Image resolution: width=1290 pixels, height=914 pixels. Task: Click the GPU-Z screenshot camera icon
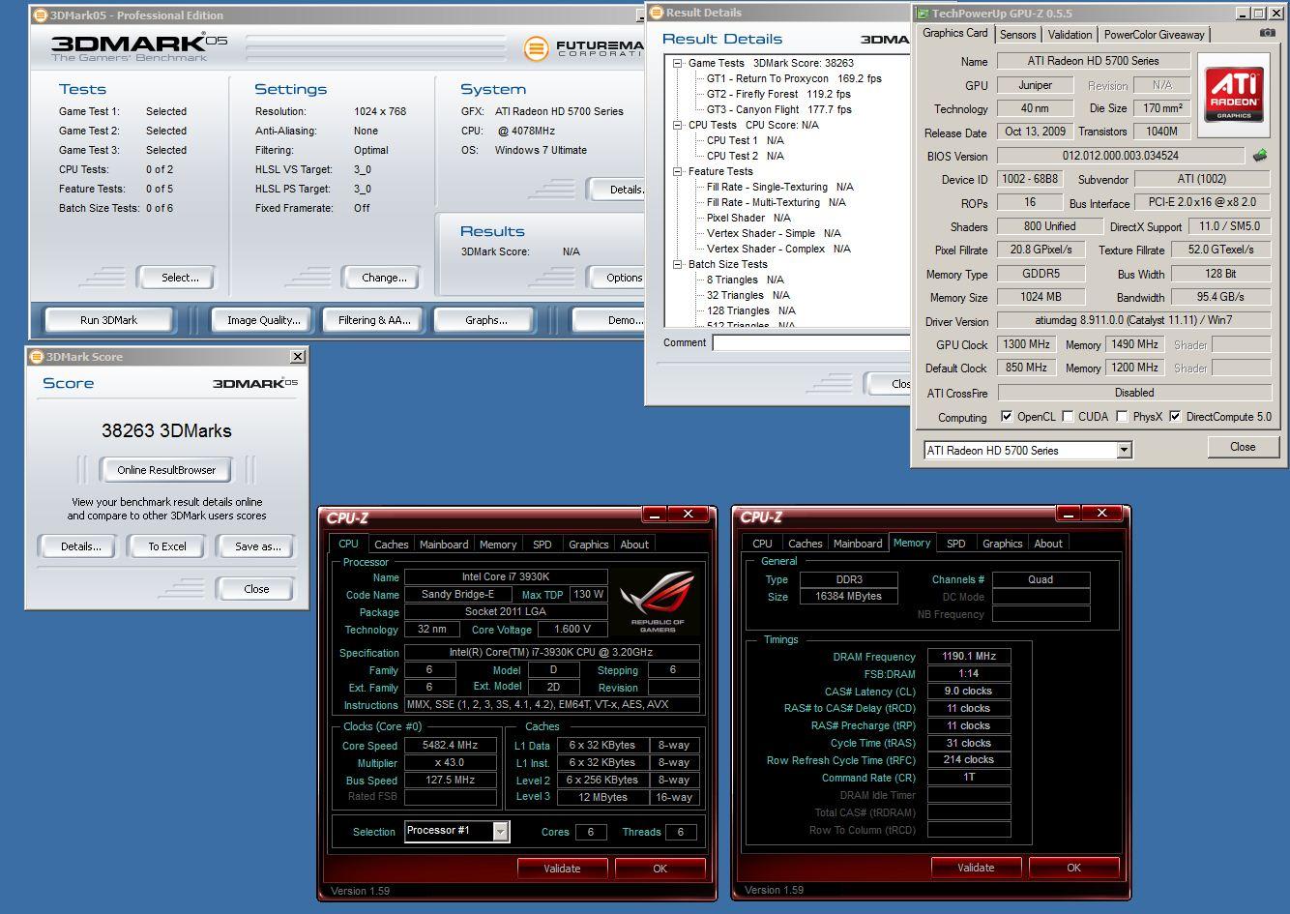pyautogui.click(x=1267, y=33)
